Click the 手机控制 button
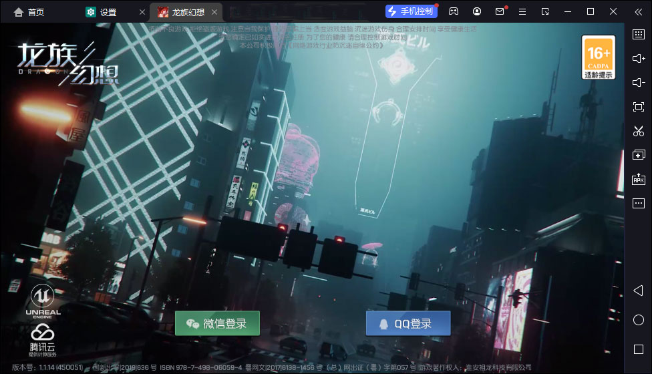This screenshot has width=652, height=374. point(412,11)
